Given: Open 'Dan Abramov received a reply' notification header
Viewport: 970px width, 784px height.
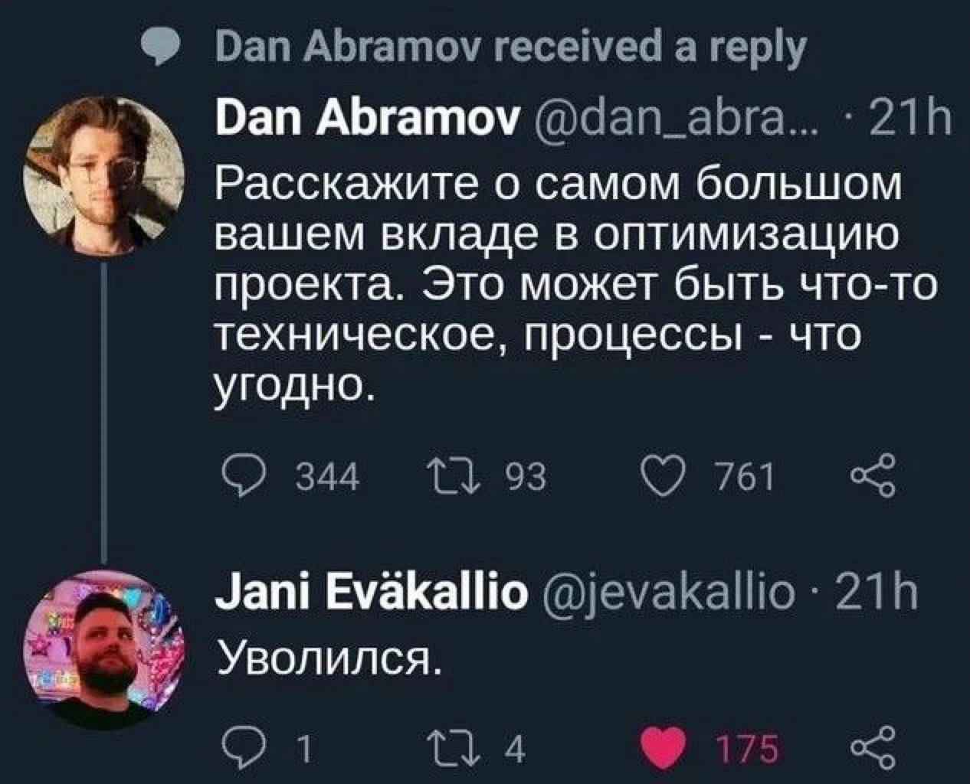Looking at the screenshot, I should 512,50.
